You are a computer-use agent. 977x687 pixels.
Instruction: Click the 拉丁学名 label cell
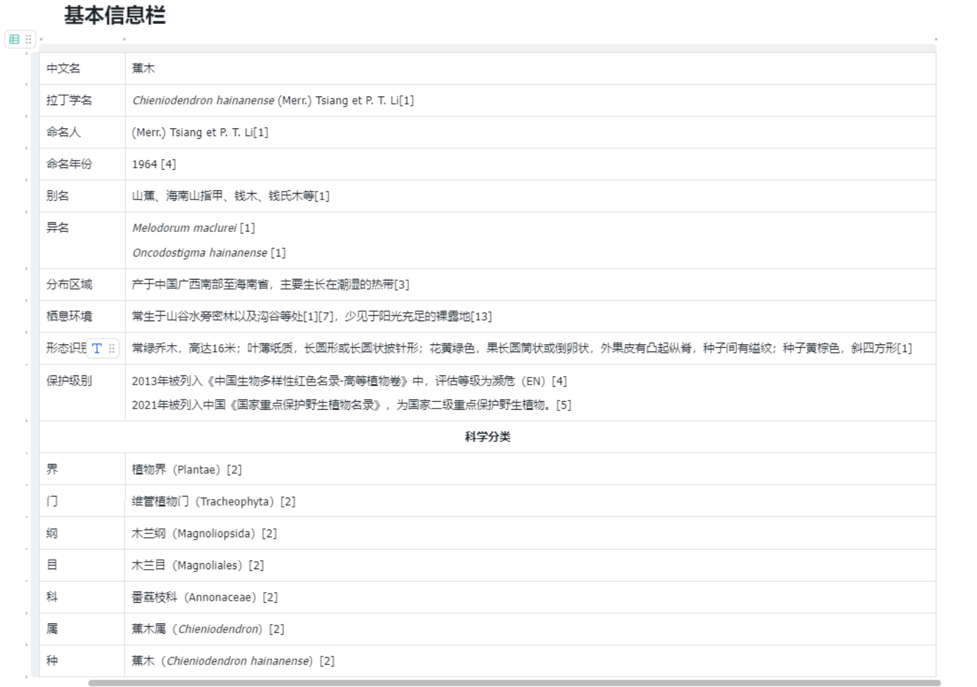(x=82, y=100)
